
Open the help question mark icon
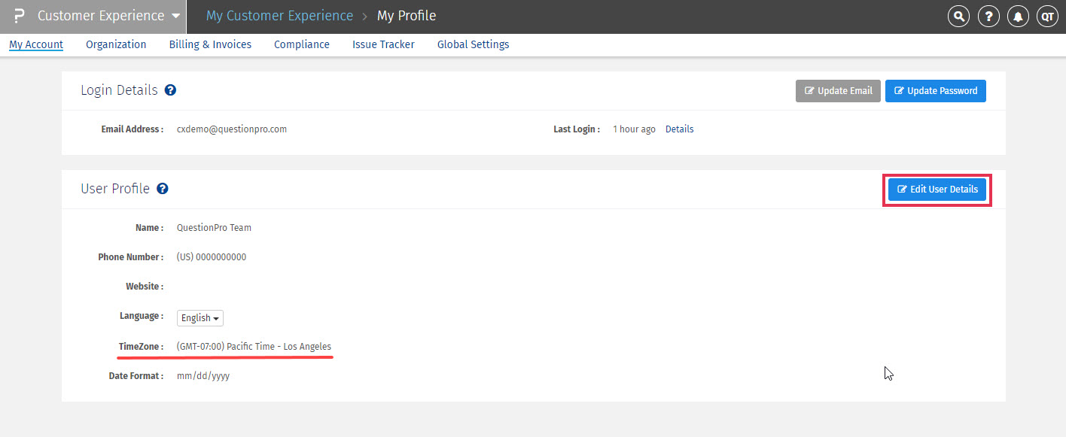988,17
